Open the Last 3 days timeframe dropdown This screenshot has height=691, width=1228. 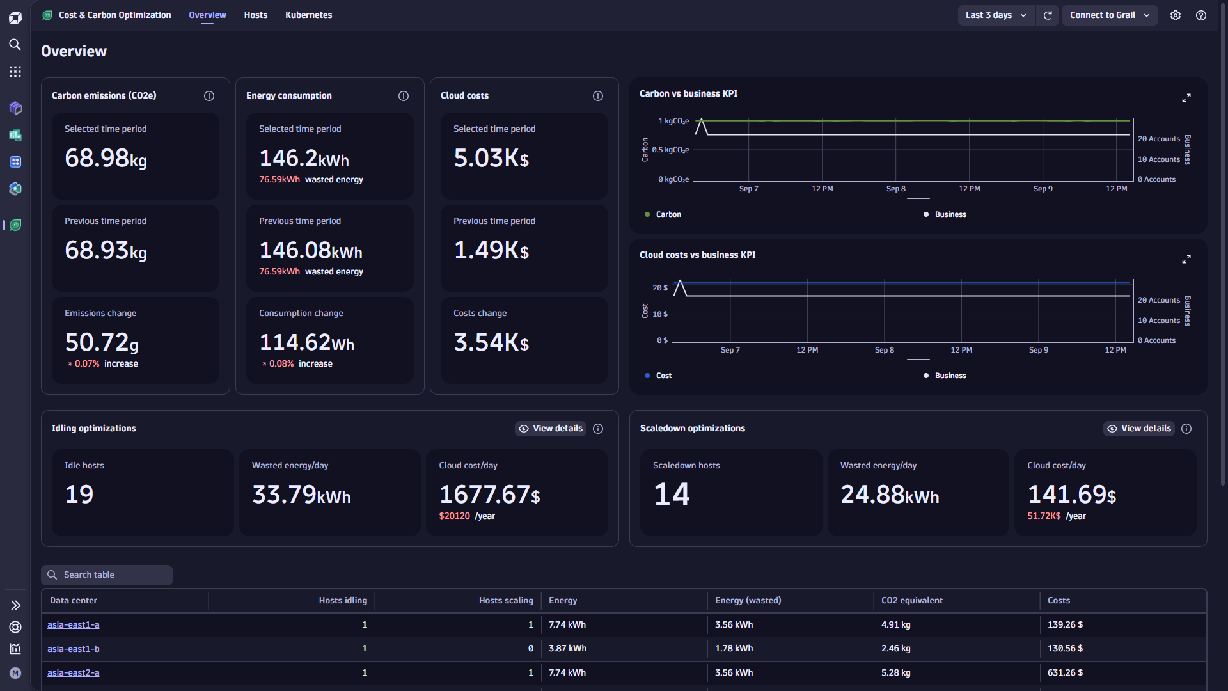995,15
